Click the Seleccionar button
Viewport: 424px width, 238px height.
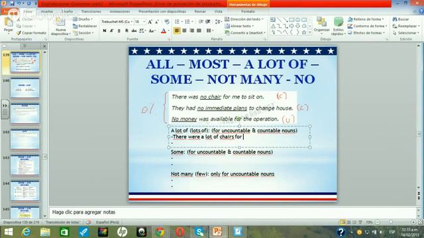pyautogui.click(x=405, y=33)
